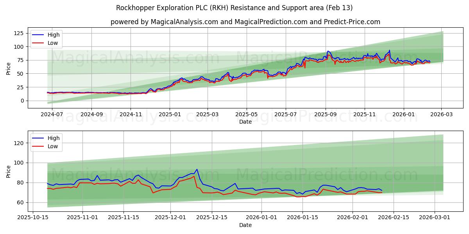This screenshot has width=469, height=234.
Task: Click the 2025-07 tick label
Action: 285,115
